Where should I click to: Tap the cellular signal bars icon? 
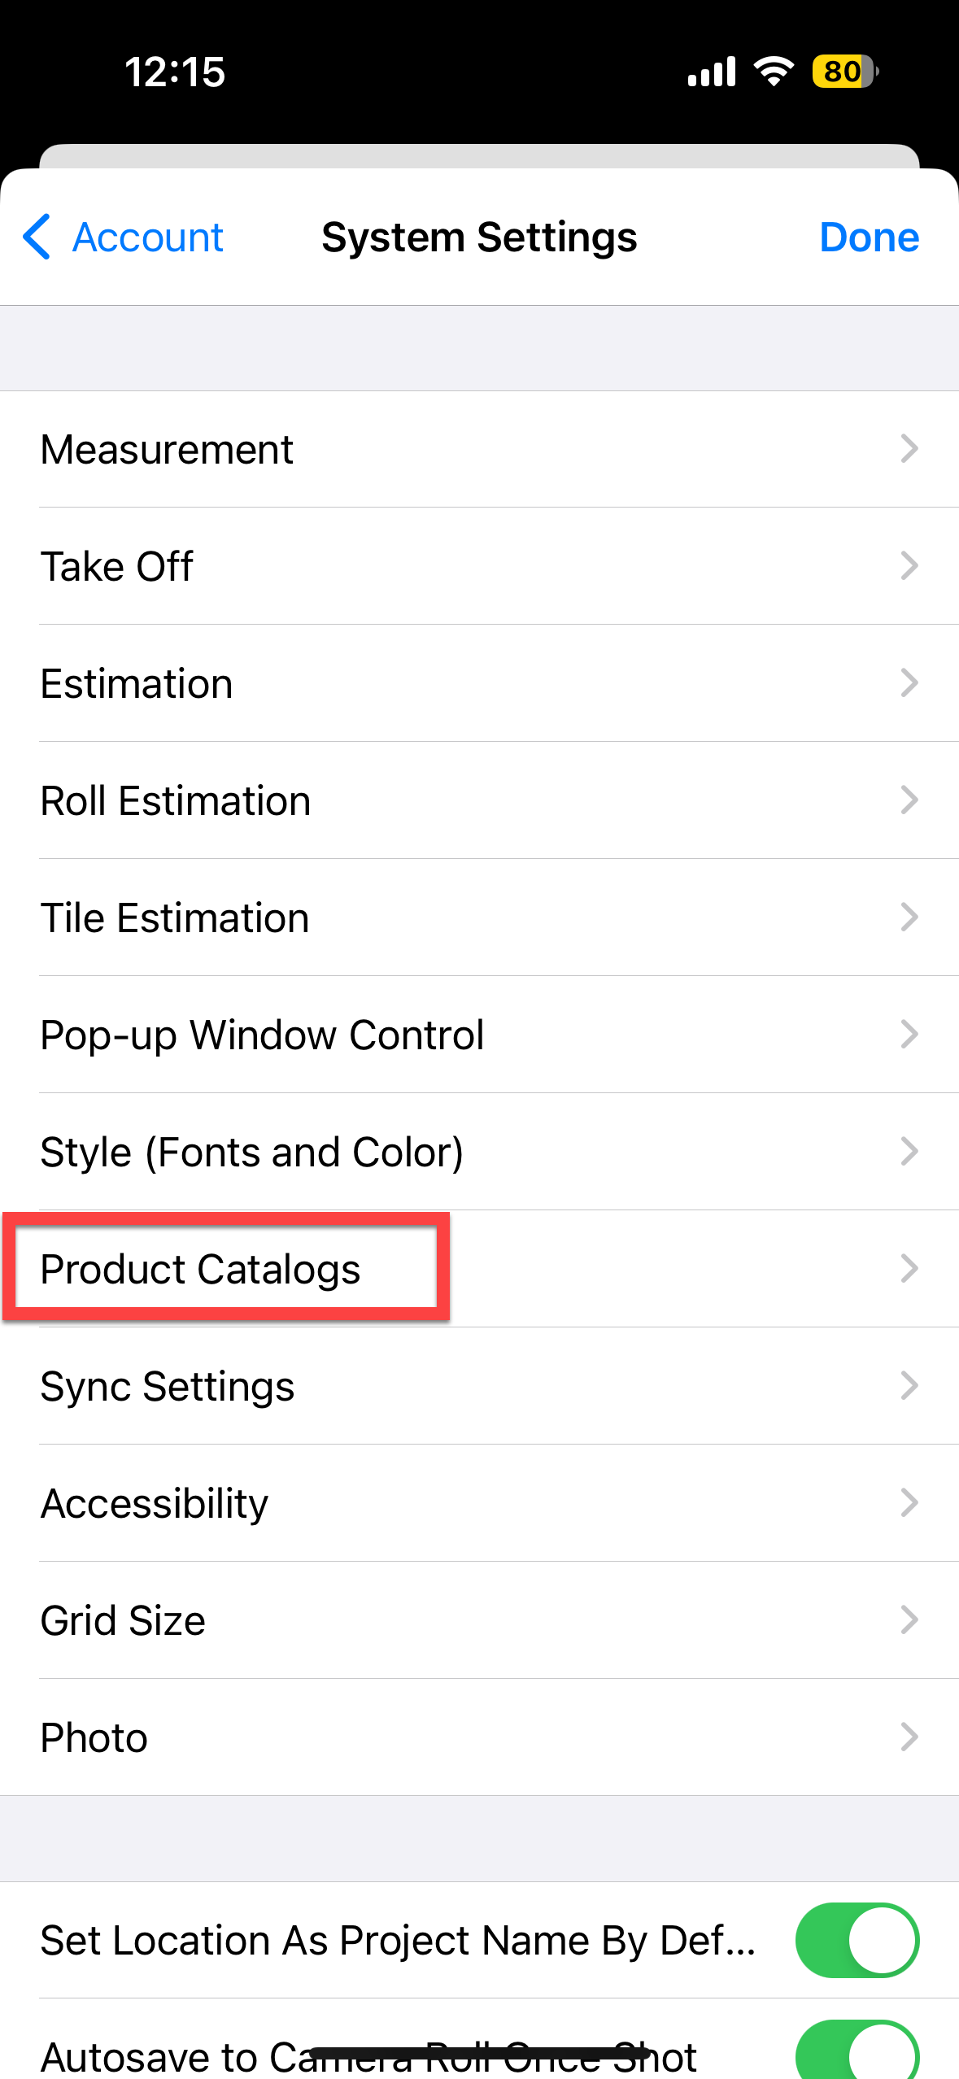[x=711, y=72]
